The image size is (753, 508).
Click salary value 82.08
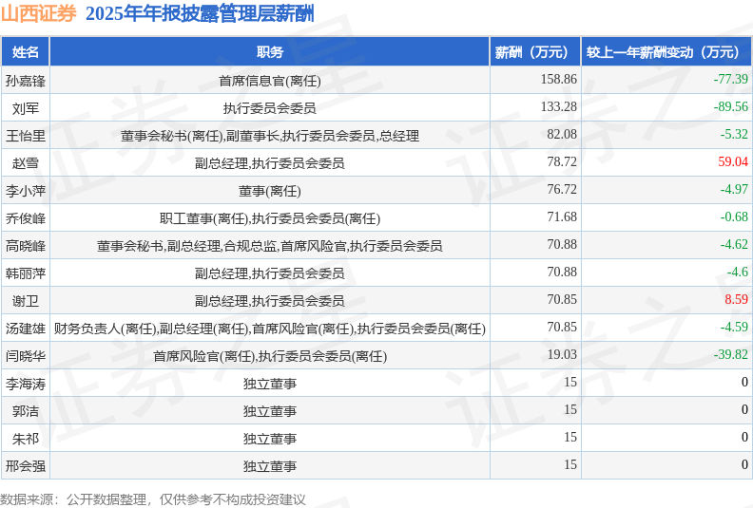click(562, 134)
